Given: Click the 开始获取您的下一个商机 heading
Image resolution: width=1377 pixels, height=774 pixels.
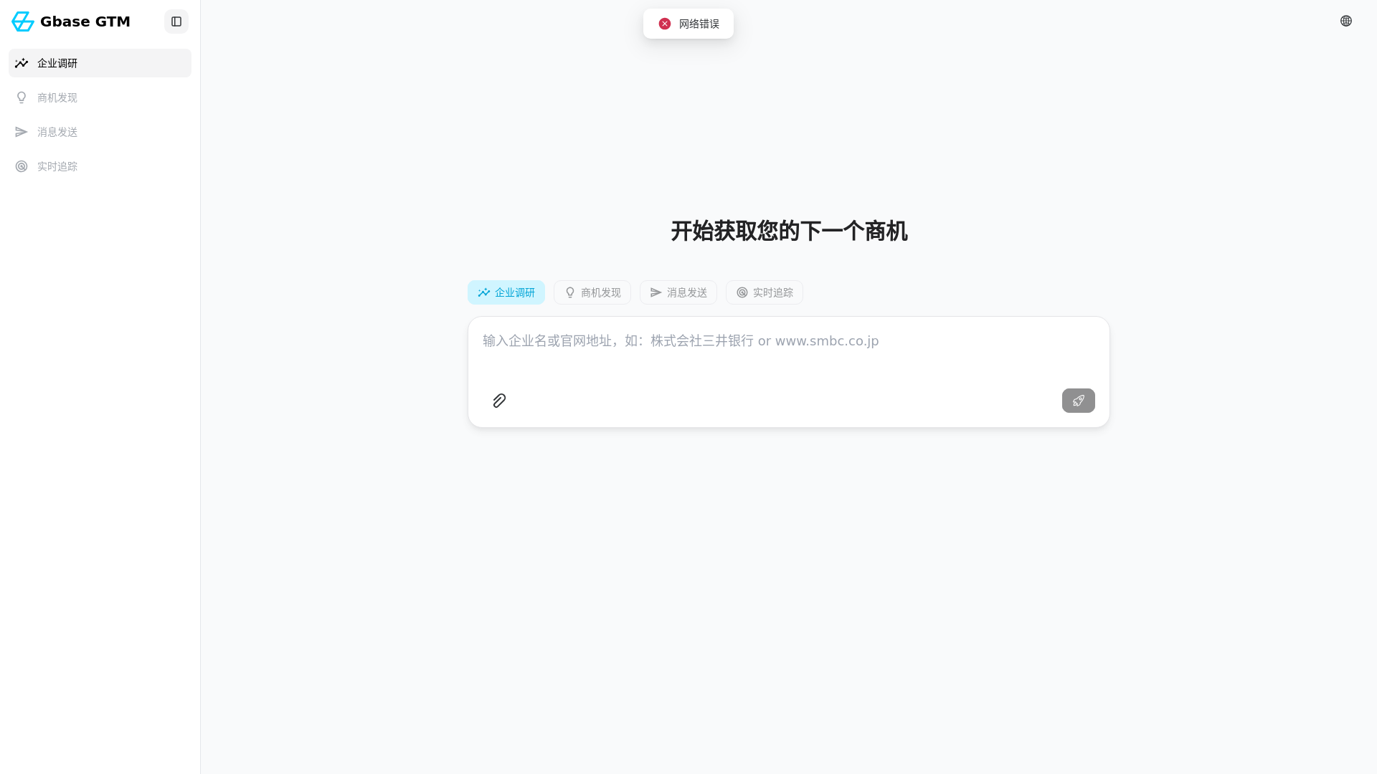Looking at the screenshot, I should click(x=789, y=231).
